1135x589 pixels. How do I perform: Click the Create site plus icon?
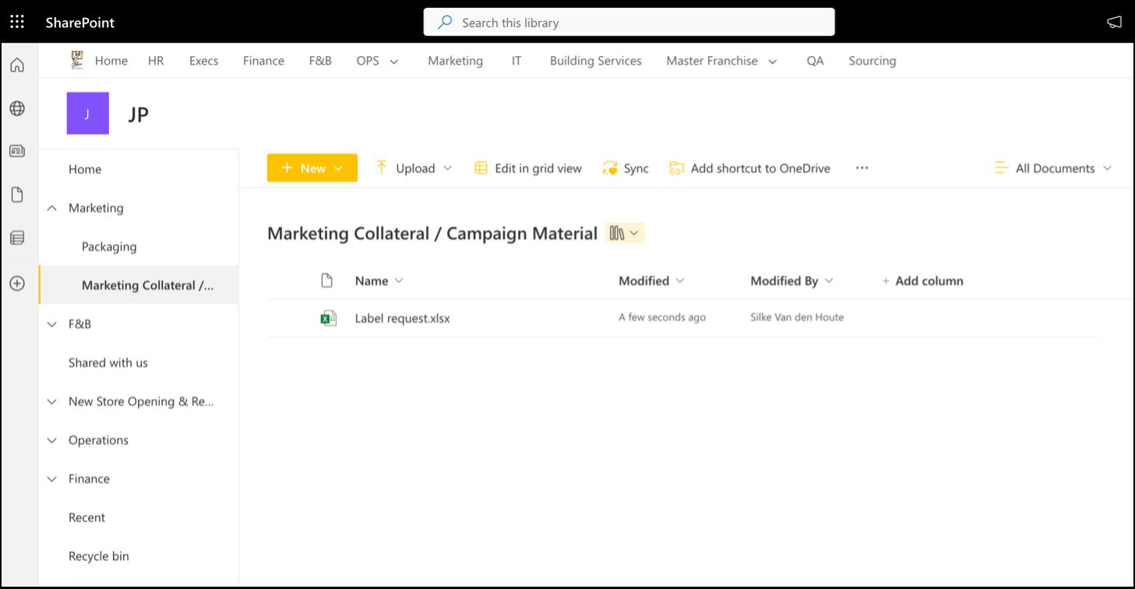pos(16,283)
